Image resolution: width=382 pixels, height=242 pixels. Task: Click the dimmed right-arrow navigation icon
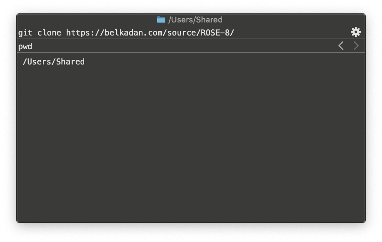click(x=355, y=46)
